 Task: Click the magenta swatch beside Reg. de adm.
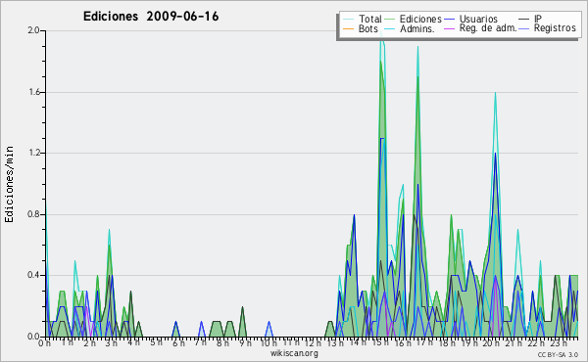click(449, 28)
